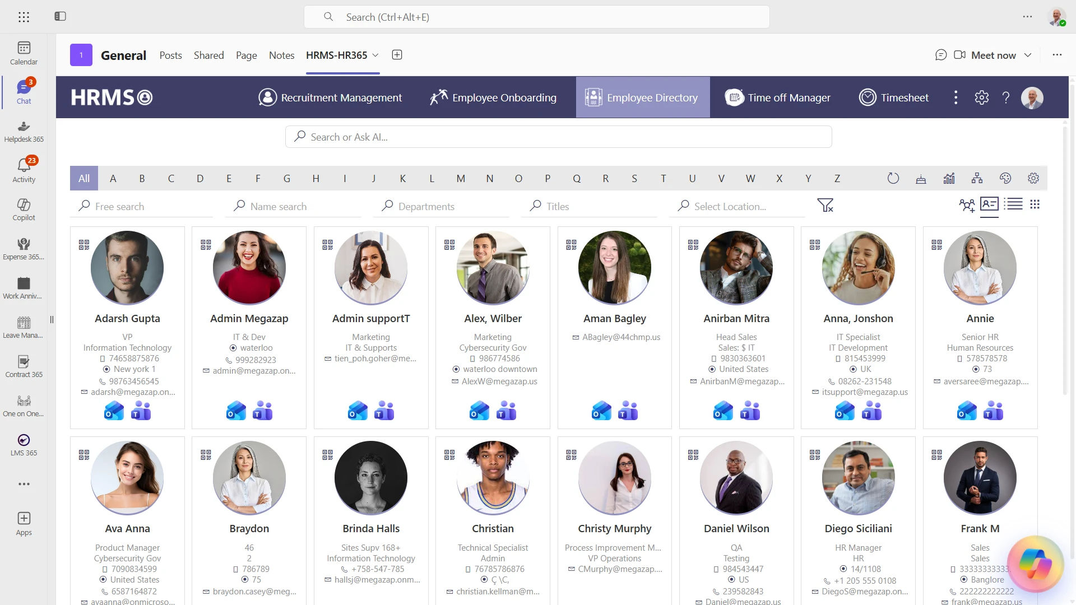Image resolution: width=1076 pixels, height=605 pixels.
Task: Select the Employee Directory module
Action: click(642, 97)
